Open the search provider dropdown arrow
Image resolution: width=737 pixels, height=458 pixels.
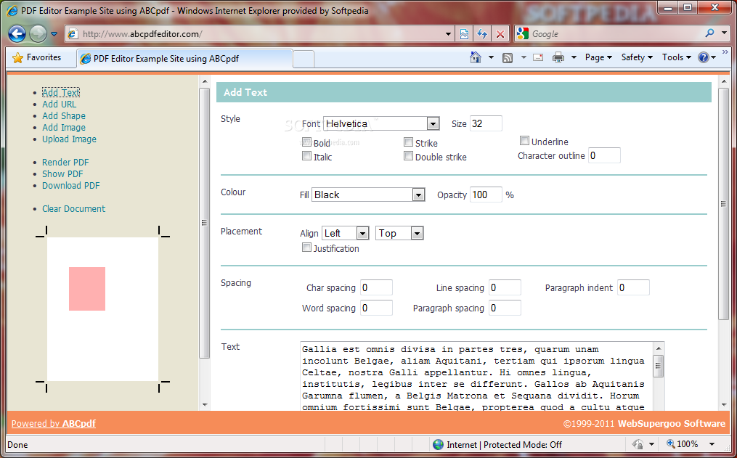[725, 33]
